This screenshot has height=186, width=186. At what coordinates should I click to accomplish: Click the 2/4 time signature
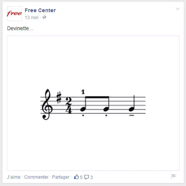69,105
